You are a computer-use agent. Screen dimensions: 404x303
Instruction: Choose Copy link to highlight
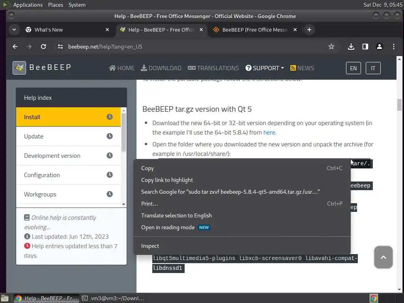tap(242, 180)
